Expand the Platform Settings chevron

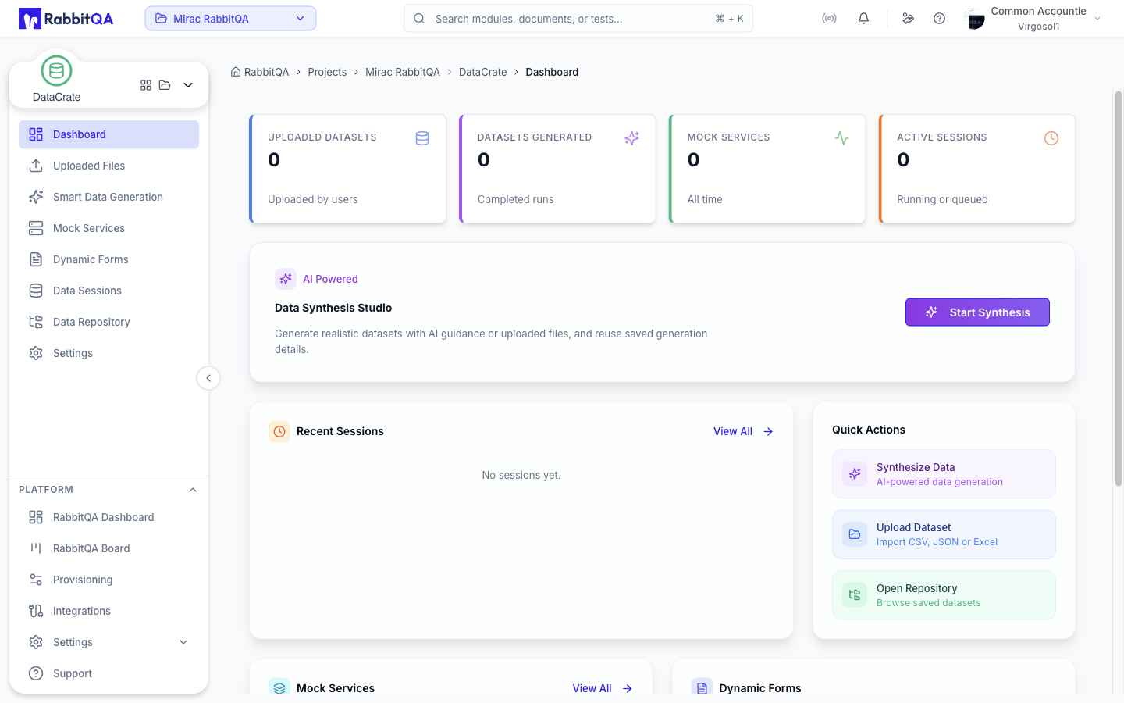click(183, 642)
